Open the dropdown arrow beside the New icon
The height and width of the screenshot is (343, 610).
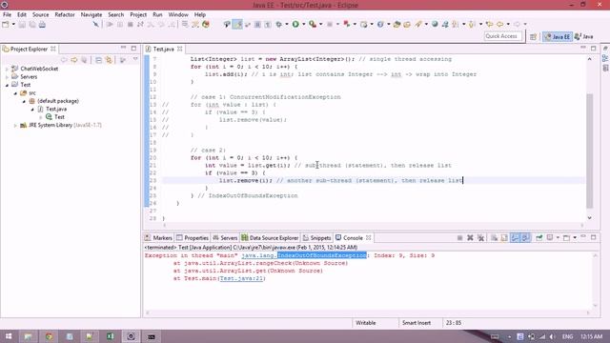coord(13,24)
